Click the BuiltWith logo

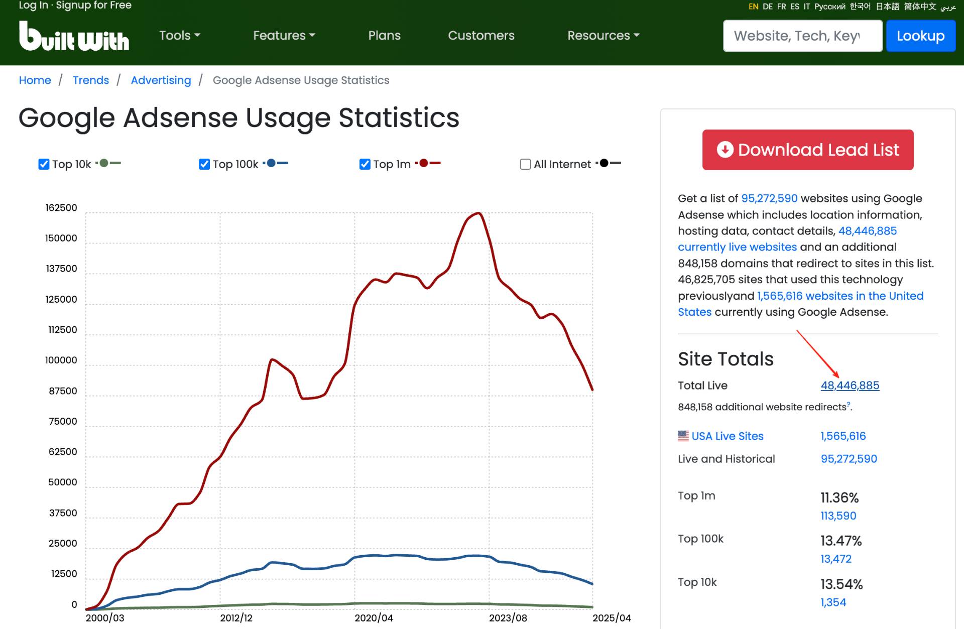pos(74,36)
